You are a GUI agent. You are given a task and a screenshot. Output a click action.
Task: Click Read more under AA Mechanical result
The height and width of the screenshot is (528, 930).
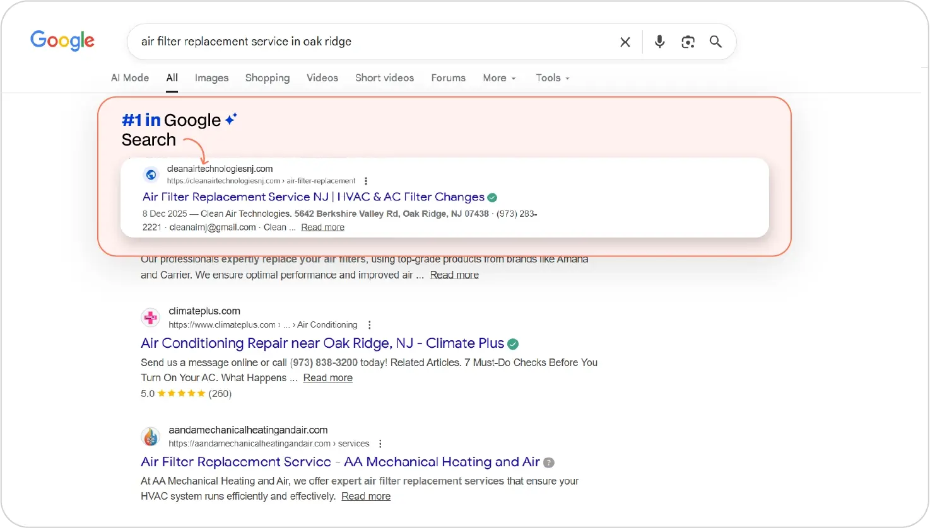[366, 496]
